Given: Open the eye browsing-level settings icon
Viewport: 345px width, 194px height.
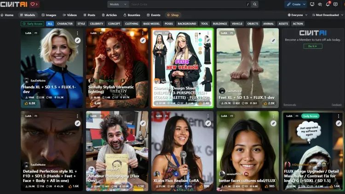Looking at the screenshot, I should [320, 4].
